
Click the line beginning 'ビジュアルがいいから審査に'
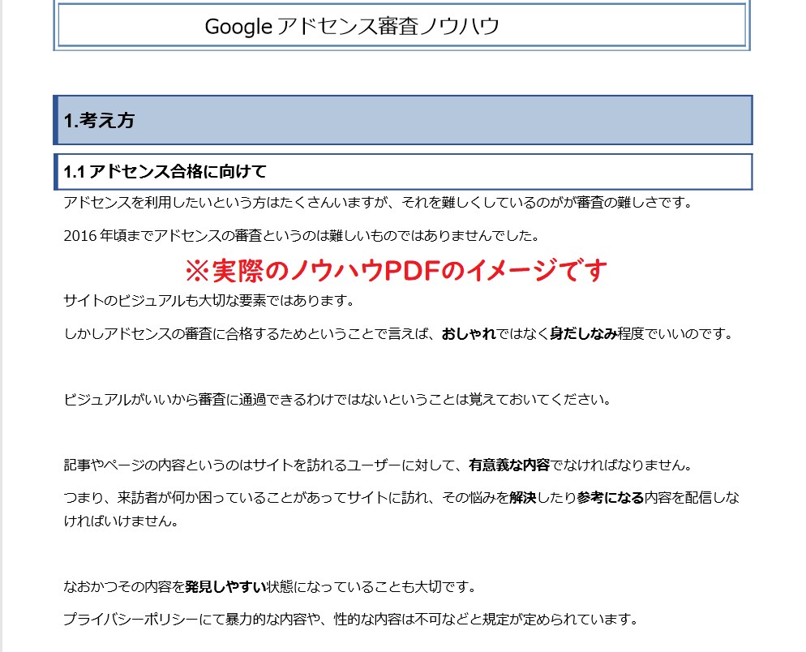click(x=337, y=399)
